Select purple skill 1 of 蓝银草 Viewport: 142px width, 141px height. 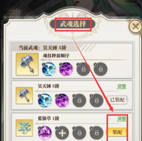click(x=45, y=133)
